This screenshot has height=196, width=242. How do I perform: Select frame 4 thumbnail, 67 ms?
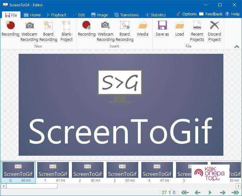pyautogui.click(x=157, y=172)
